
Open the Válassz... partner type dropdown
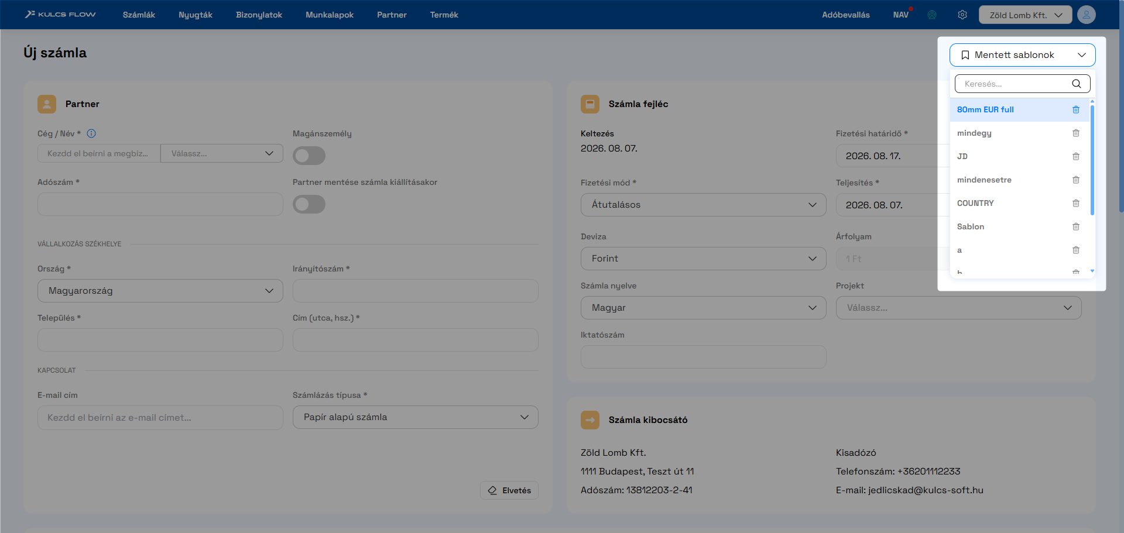tap(222, 153)
